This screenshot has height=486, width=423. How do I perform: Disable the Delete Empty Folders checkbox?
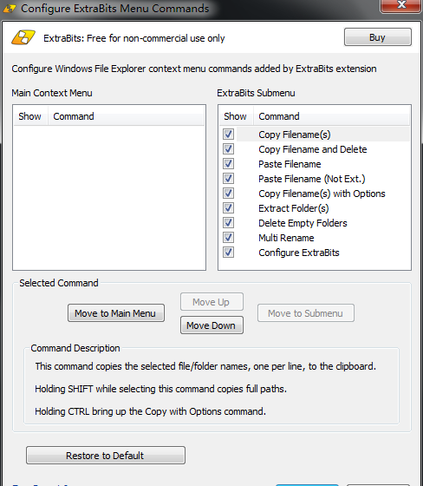pyautogui.click(x=228, y=223)
